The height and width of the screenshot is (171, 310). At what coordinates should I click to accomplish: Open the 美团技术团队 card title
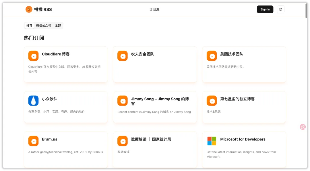point(232,54)
